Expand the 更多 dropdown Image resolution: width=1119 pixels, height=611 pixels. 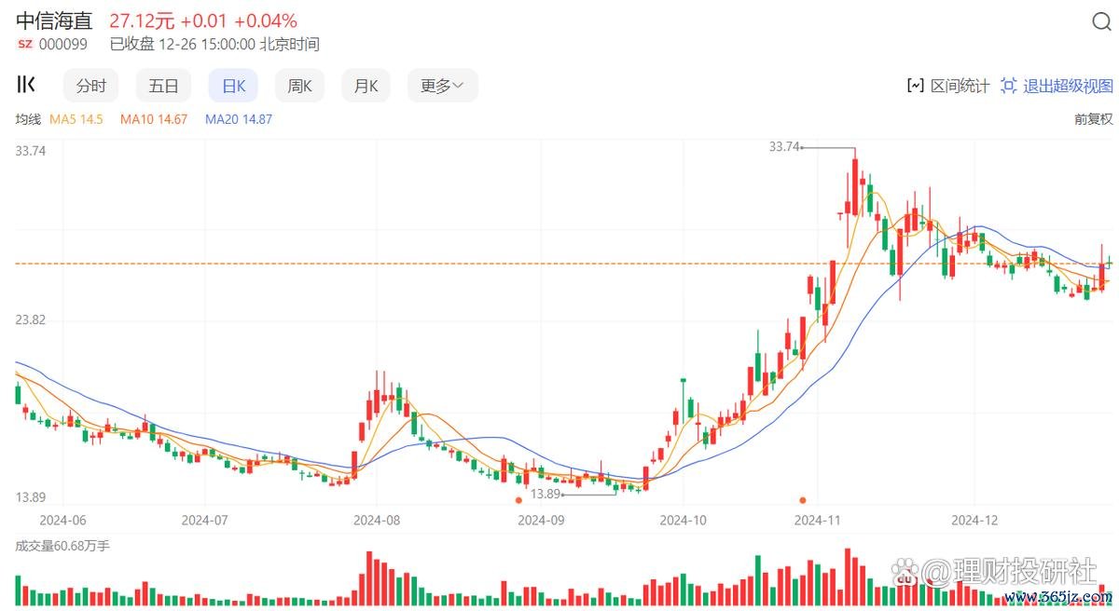pyautogui.click(x=442, y=86)
